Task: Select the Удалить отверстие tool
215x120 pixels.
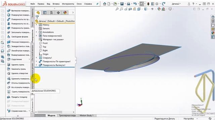Action: pyautogui.click(x=17, y=73)
